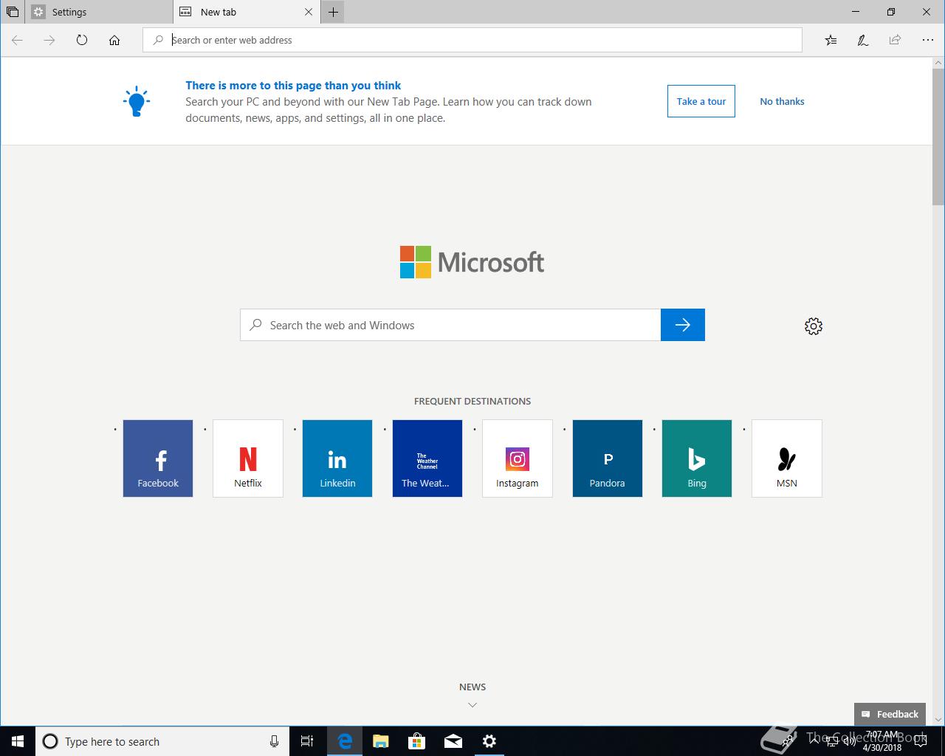Click Take a tour button
Viewport: 945px width, 756px height.
pos(701,101)
